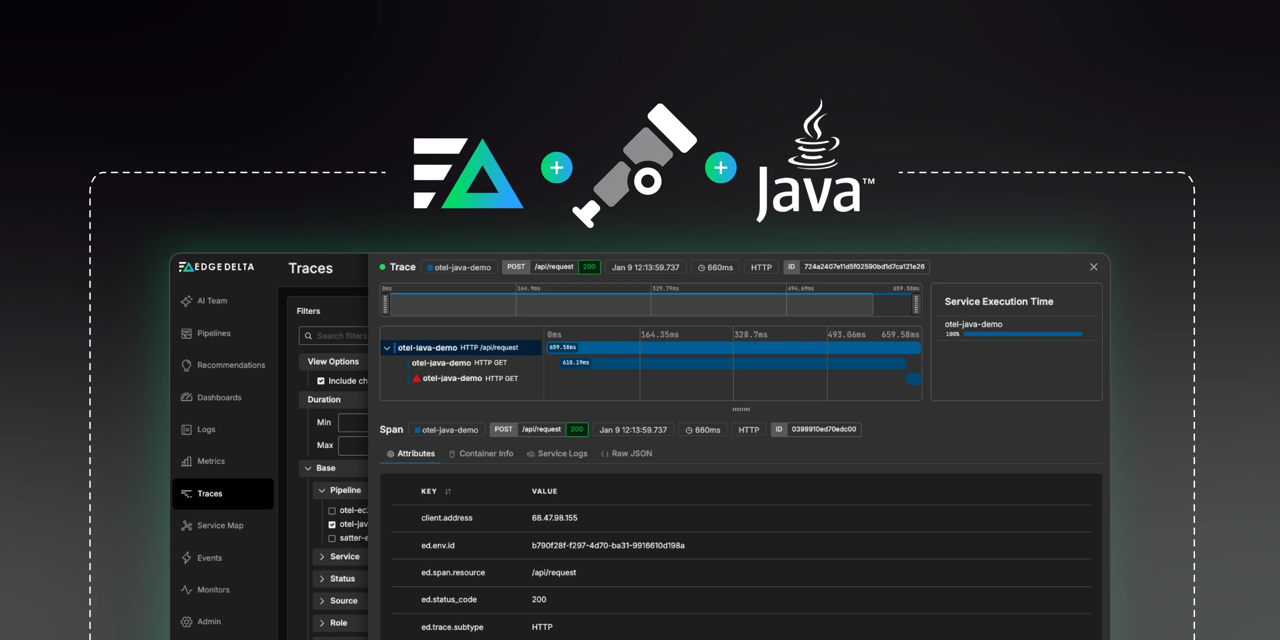Open the AI Team section
Image resolution: width=1280 pixels, height=640 pixels.
click(212, 301)
